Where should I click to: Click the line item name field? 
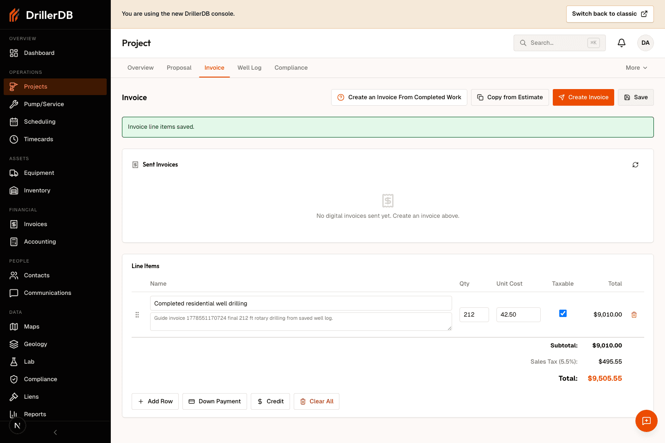pos(301,303)
